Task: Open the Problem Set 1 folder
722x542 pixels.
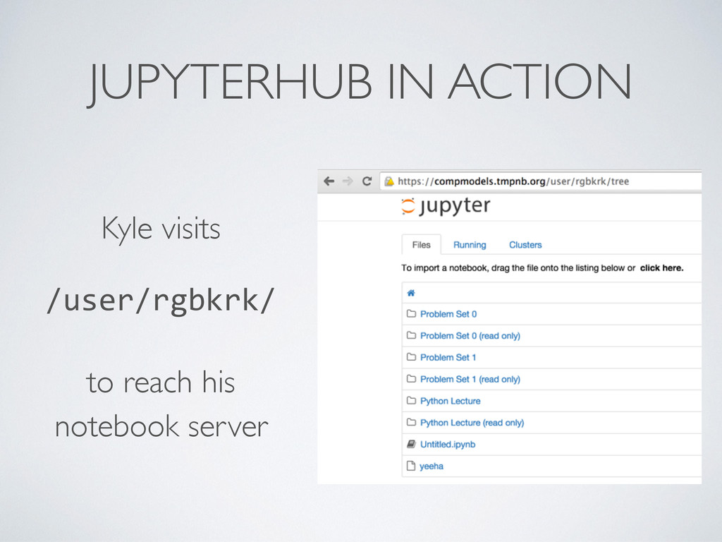Action: [x=448, y=357]
